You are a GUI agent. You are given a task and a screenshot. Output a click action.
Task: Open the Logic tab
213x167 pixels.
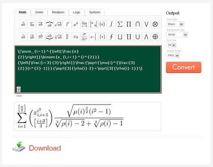coord(77,12)
